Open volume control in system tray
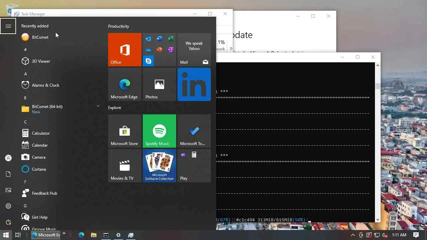The image size is (427, 240). [385, 235]
